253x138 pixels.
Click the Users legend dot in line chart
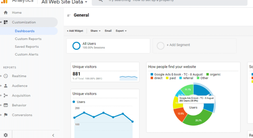[x=74, y=102]
